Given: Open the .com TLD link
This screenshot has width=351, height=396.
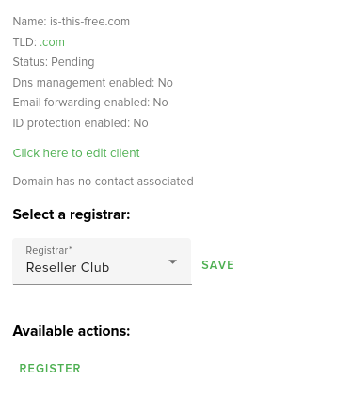Looking at the screenshot, I should pos(52,41).
